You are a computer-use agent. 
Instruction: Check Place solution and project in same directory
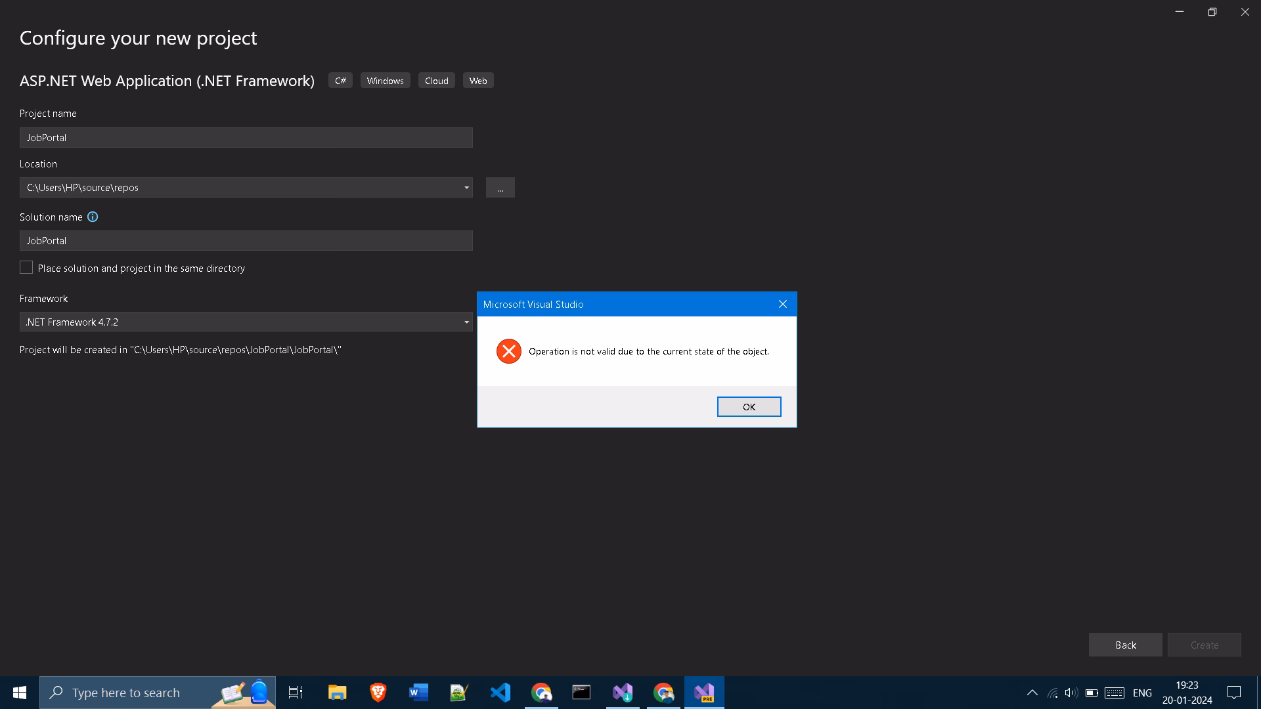(26, 267)
